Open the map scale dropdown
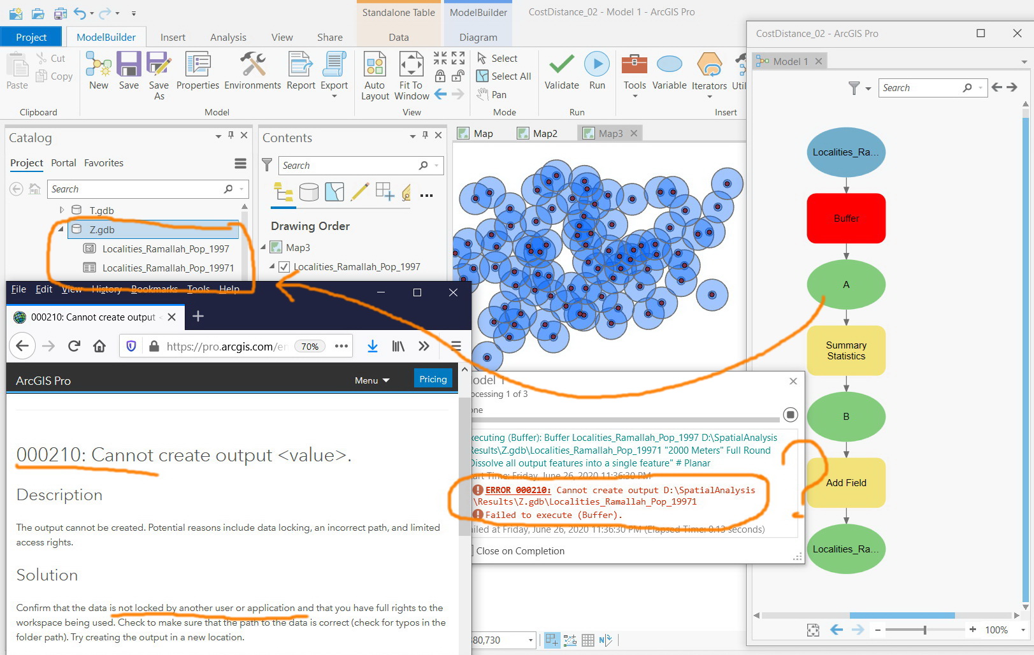The height and width of the screenshot is (655, 1034). (530, 640)
